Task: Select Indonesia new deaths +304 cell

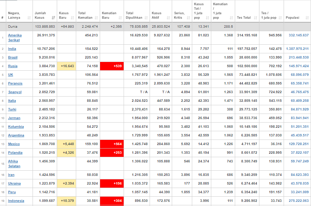Action: coord(112,201)
